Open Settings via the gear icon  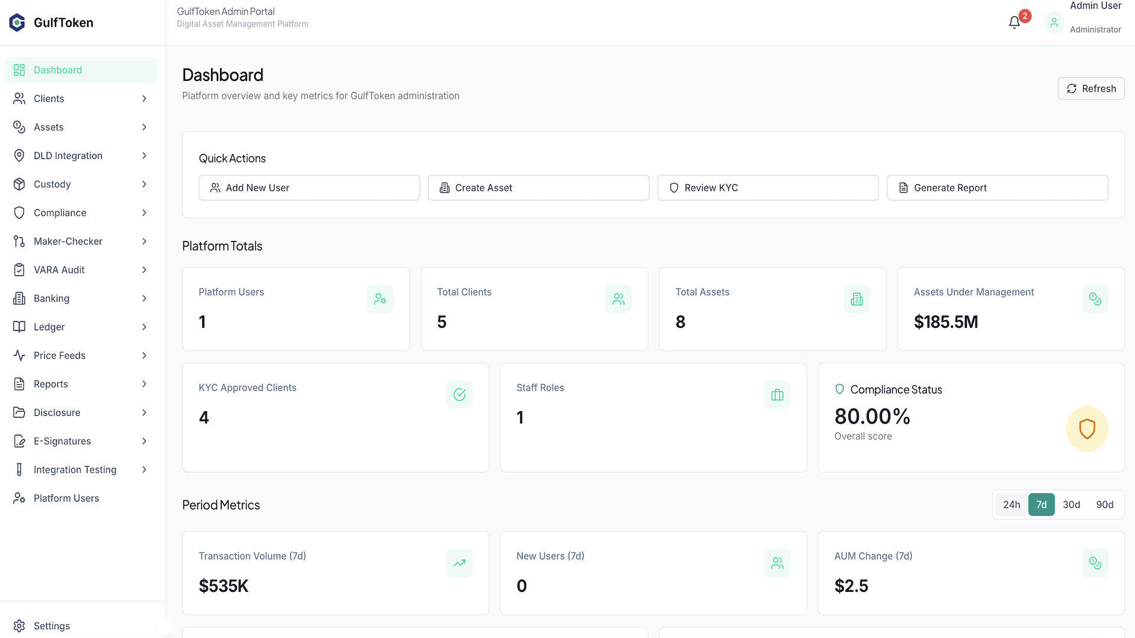click(20, 626)
